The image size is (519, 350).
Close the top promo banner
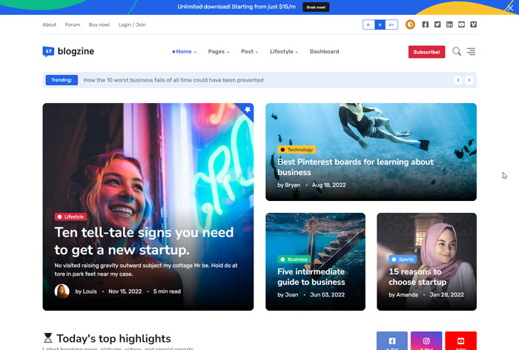[510, 7]
